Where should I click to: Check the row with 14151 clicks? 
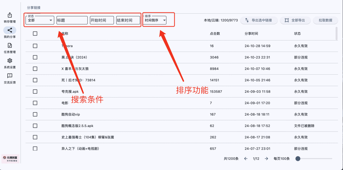coord(35,80)
